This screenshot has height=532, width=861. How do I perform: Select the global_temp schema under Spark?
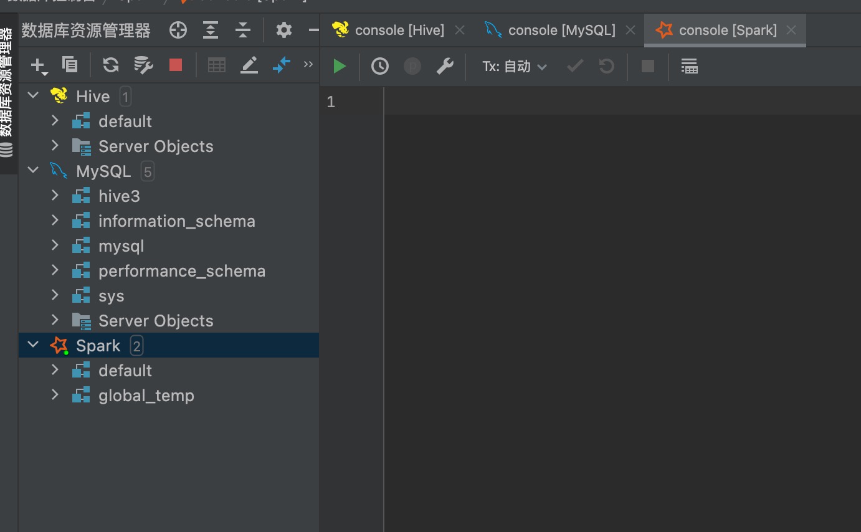(x=146, y=394)
